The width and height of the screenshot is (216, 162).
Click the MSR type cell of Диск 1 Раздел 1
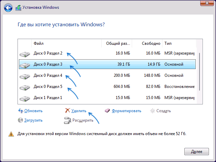[180, 98]
